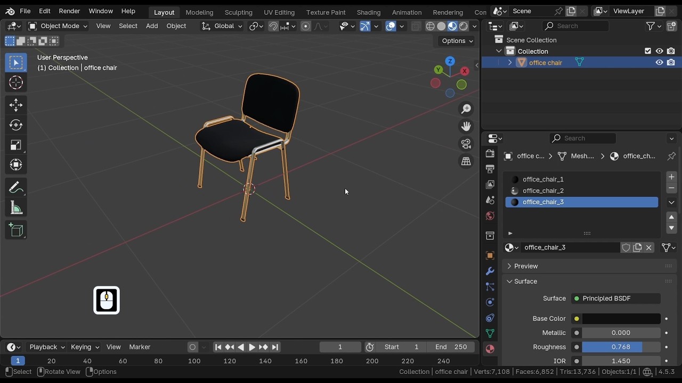Viewport: 682px width, 383px height.
Task: Open Principled BSDF surface shader selector
Action: [x=616, y=298]
